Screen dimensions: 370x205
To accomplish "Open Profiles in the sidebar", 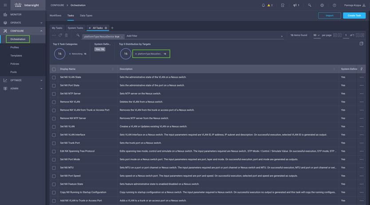I will (15, 47).
